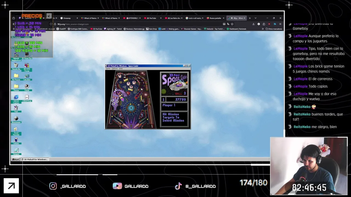351x197 pixels.
Task: Show more bookmarks chevron
Action: [263, 29]
